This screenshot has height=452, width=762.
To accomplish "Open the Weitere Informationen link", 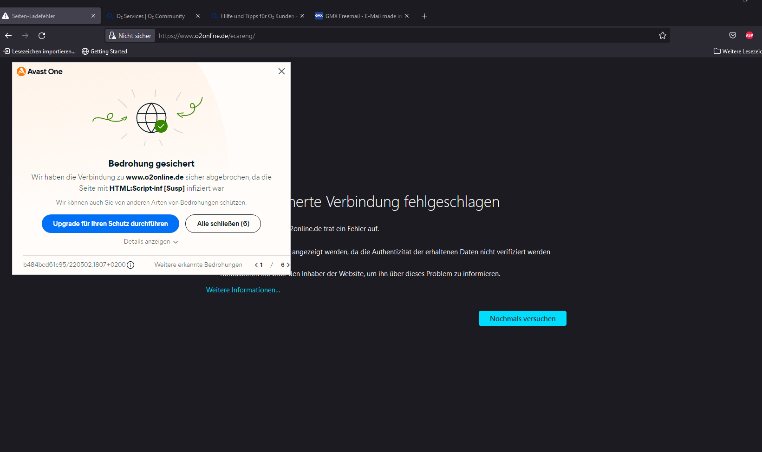I will [x=243, y=290].
